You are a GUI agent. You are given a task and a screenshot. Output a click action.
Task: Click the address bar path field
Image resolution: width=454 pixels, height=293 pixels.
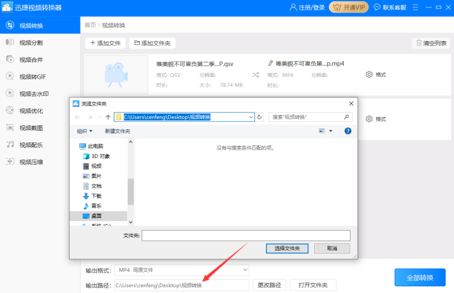click(x=184, y=117)
